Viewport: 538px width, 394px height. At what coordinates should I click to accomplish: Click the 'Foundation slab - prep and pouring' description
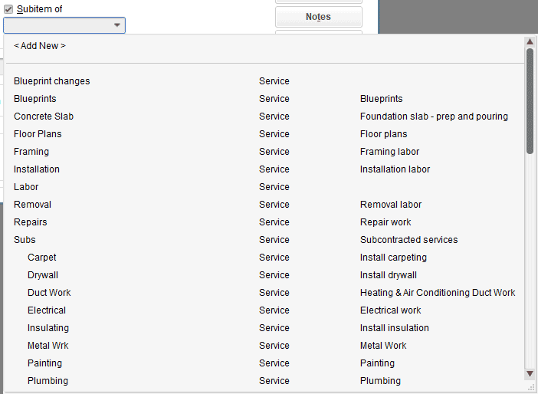tap(434, 117)
